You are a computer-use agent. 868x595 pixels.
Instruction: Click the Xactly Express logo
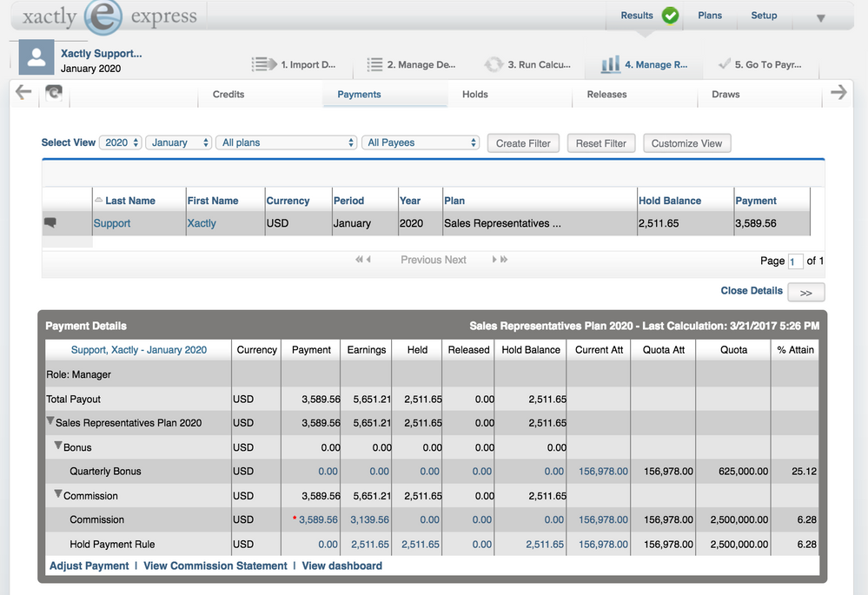(x=109, y=17)
